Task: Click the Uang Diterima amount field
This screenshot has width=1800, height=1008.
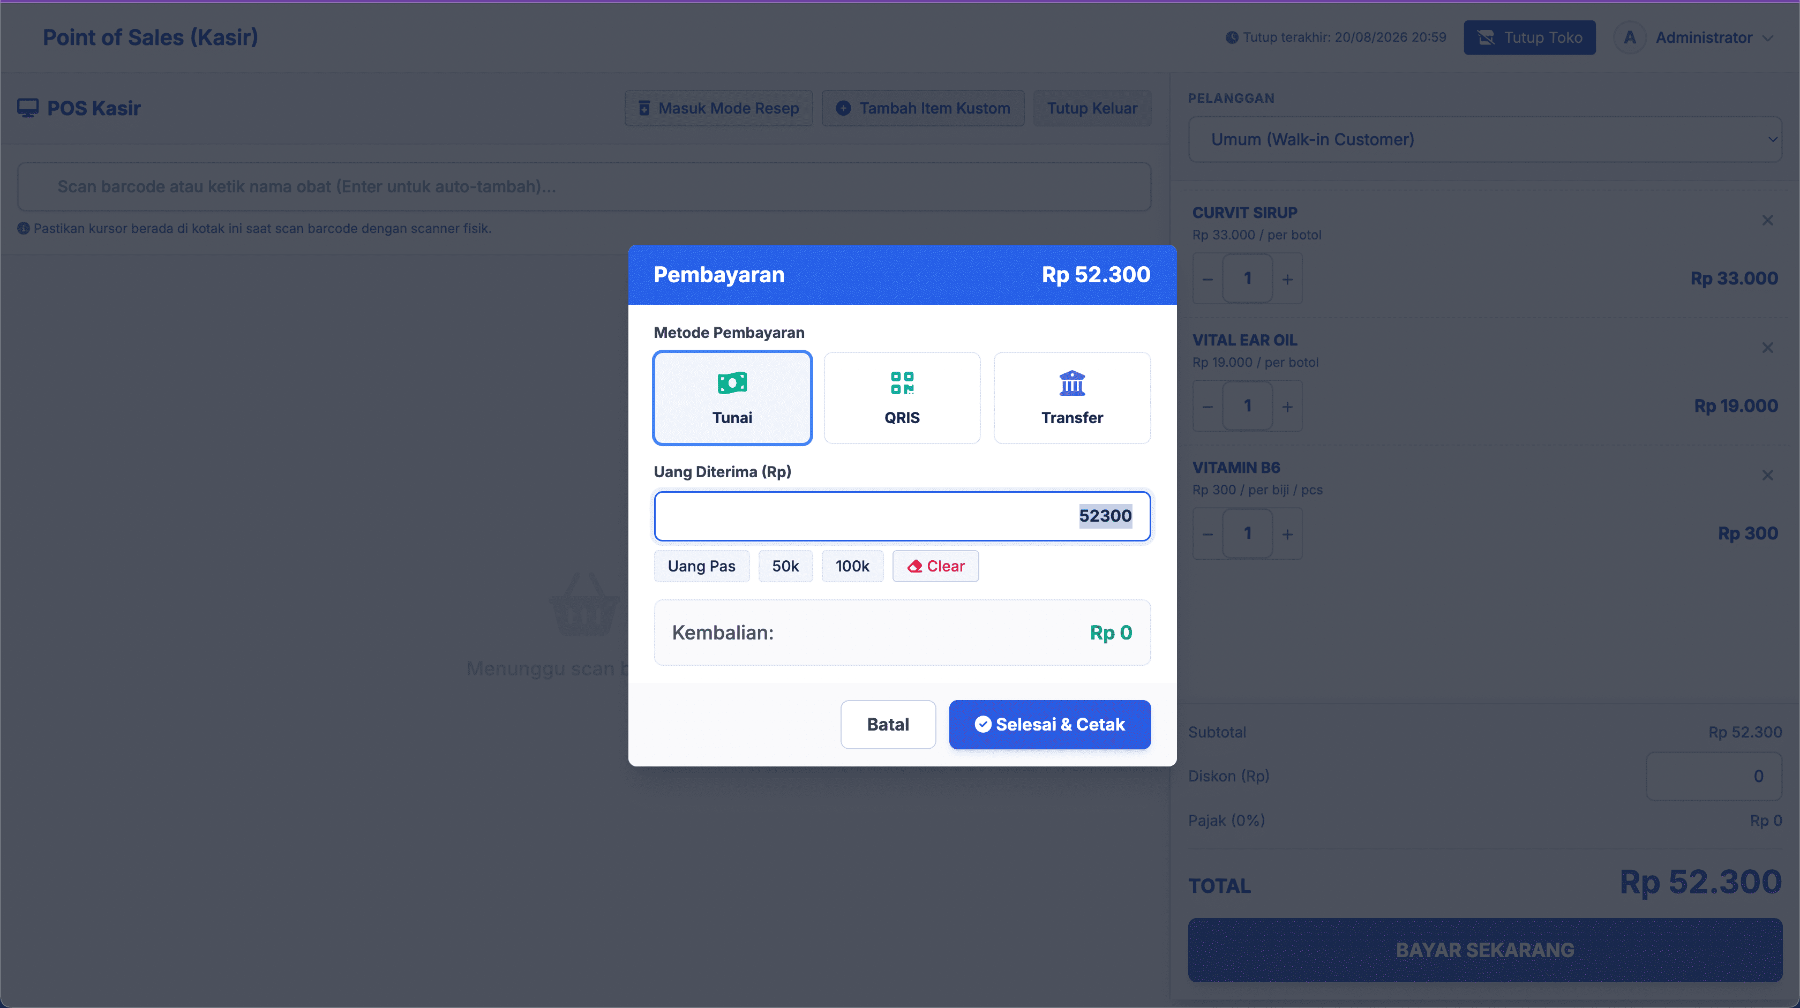Action: pyautogui.click(x=902, y=516)
